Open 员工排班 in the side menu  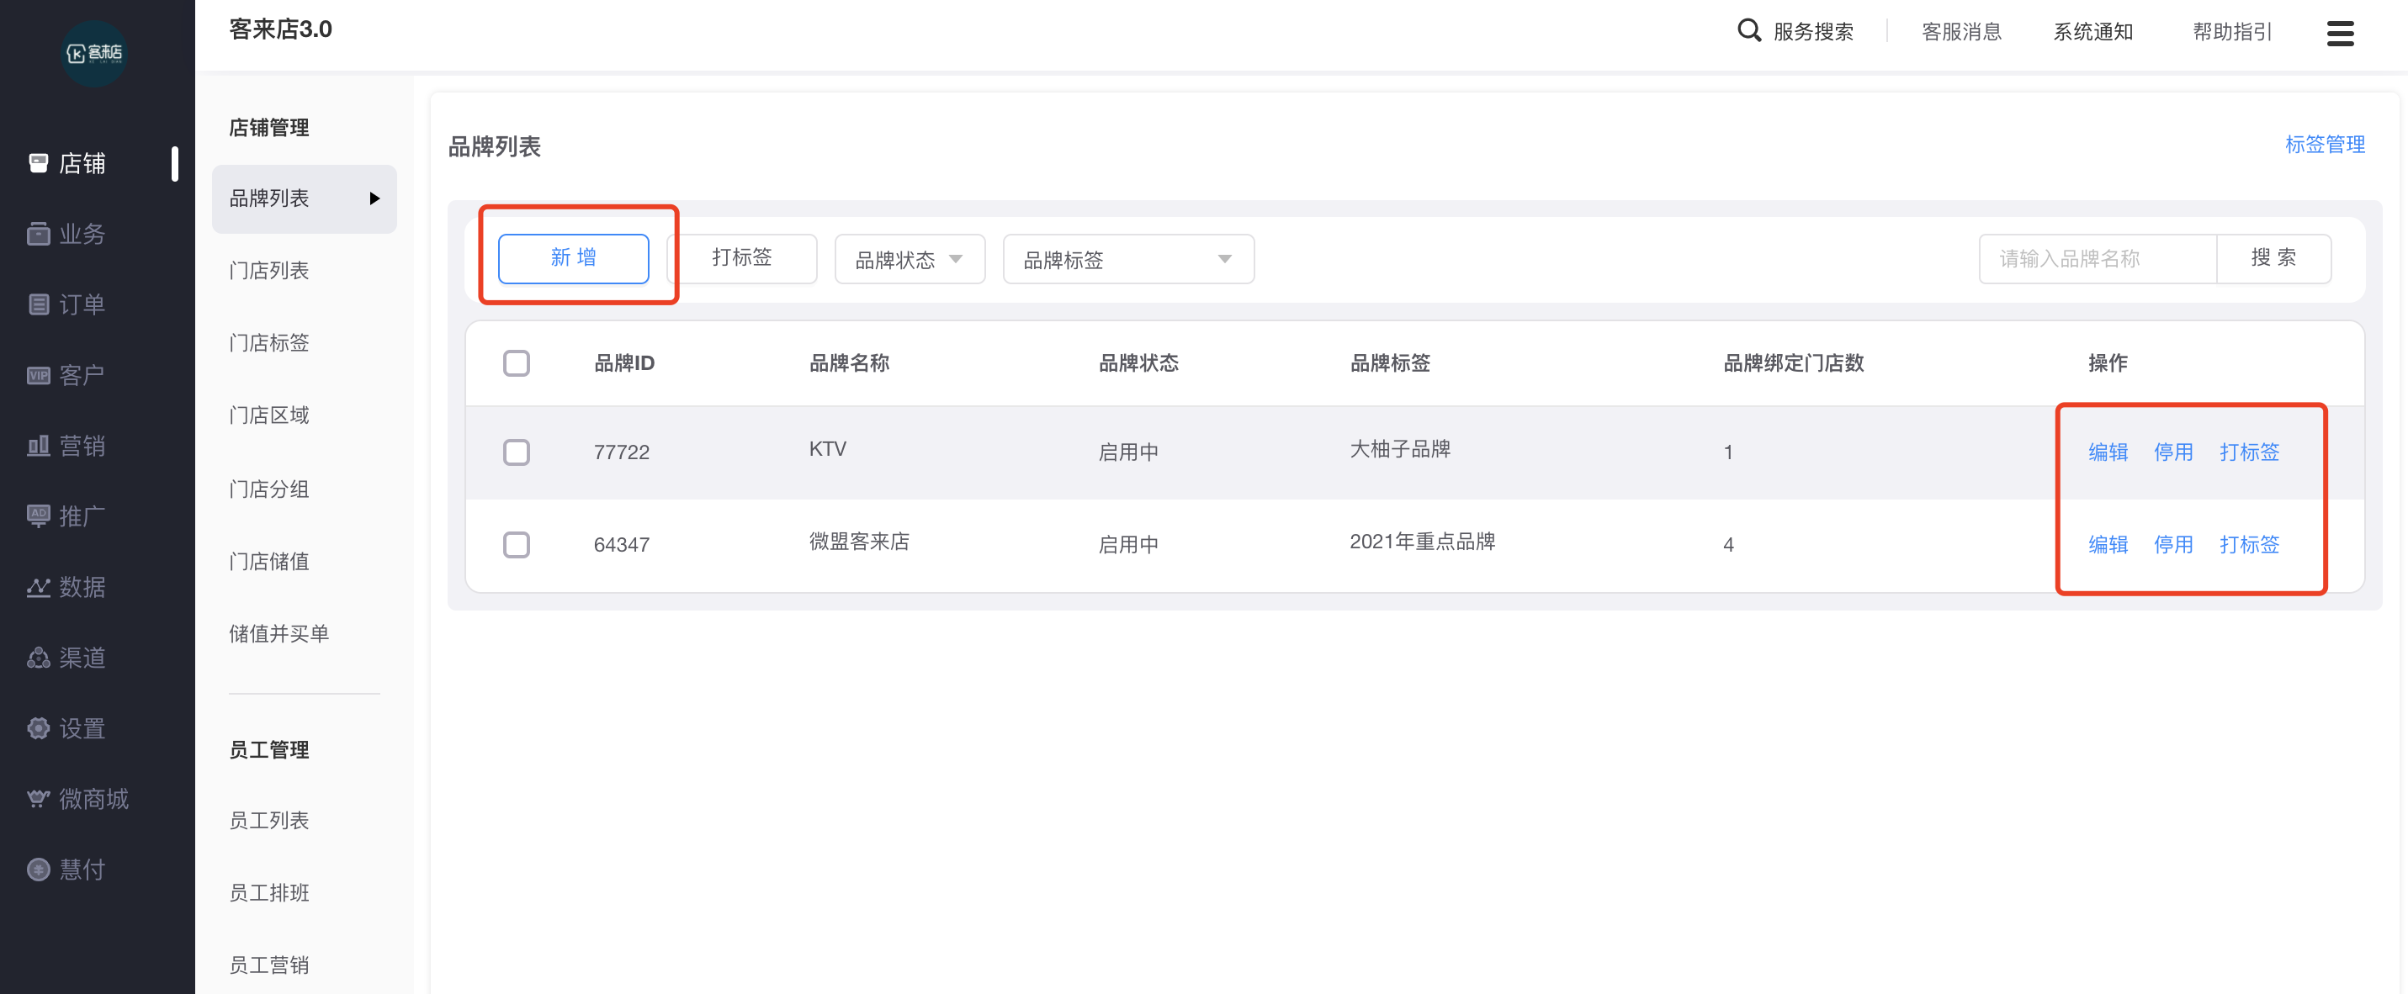[x=269, y=893]
